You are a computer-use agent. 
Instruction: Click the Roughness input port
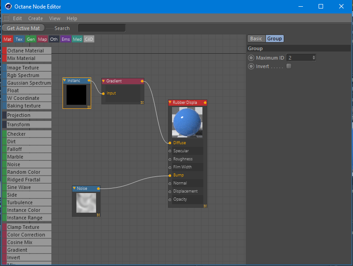point(170,159)
